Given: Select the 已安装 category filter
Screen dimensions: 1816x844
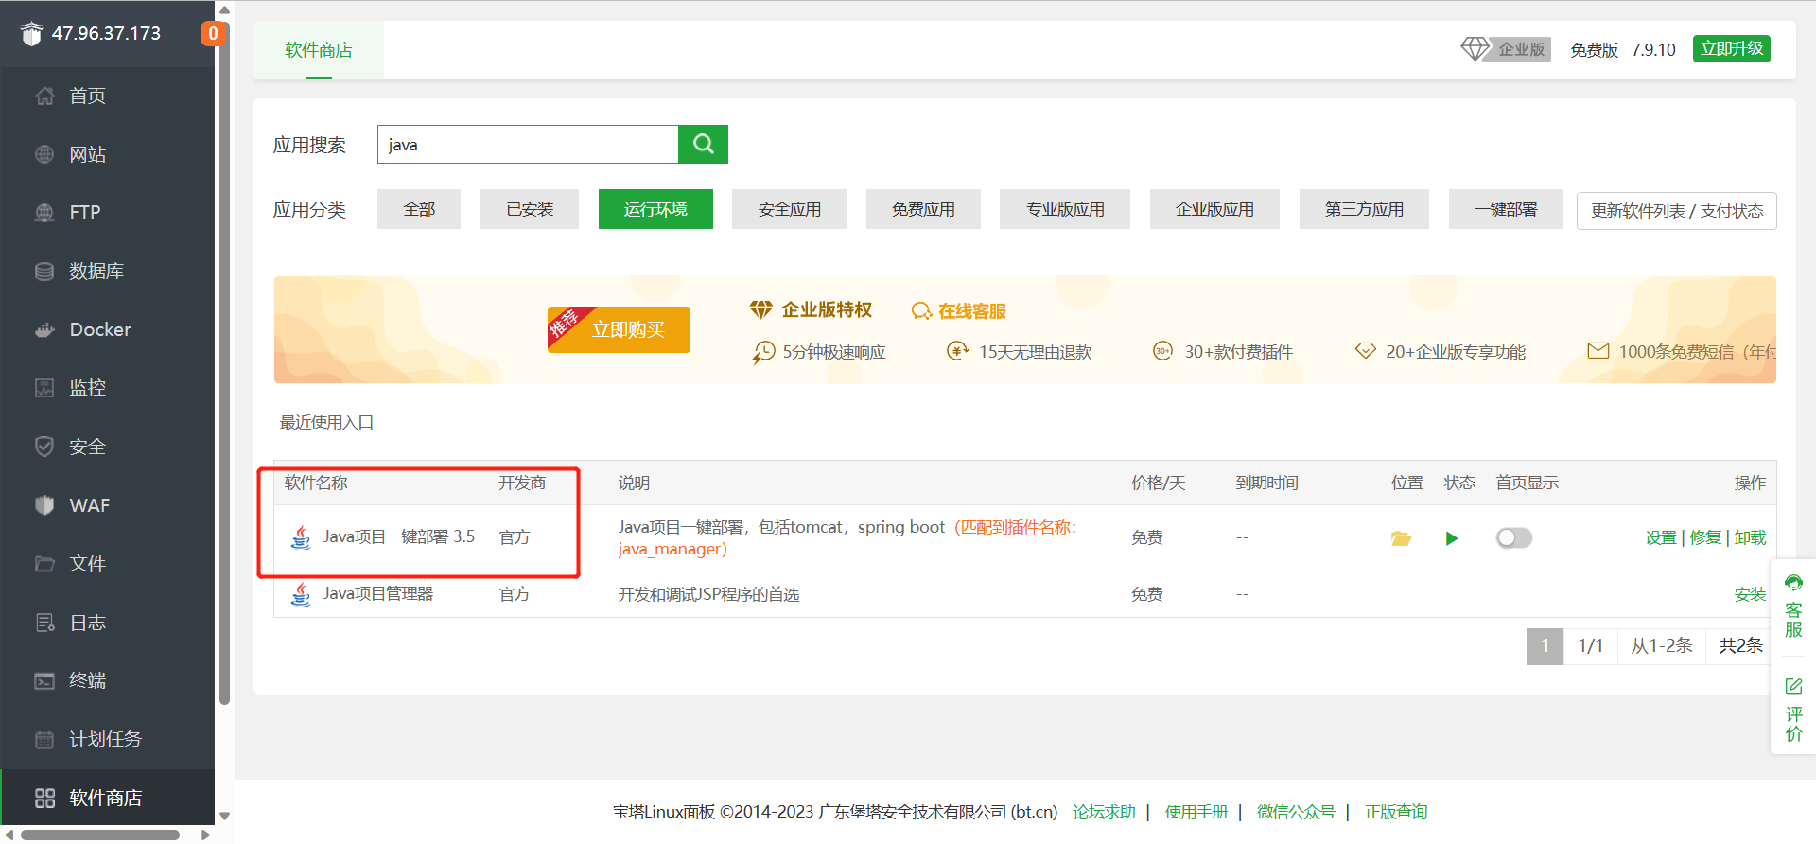Looking at the screenshot, I should point(529,209).
